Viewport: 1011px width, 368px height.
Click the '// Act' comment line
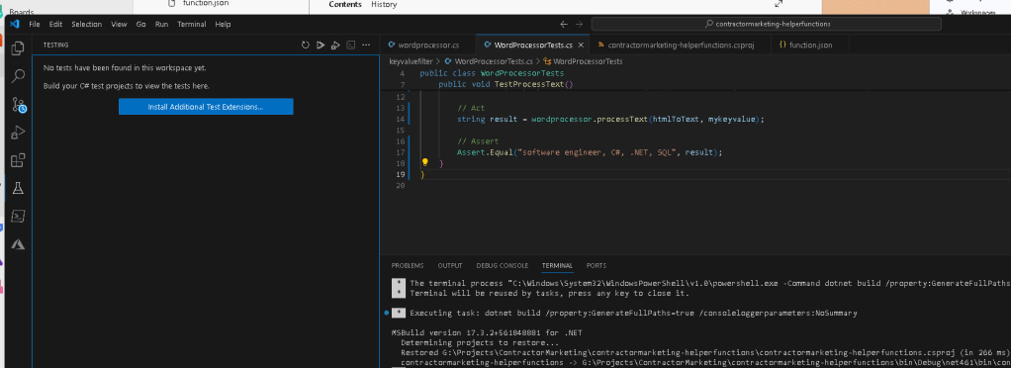[471, 108]
